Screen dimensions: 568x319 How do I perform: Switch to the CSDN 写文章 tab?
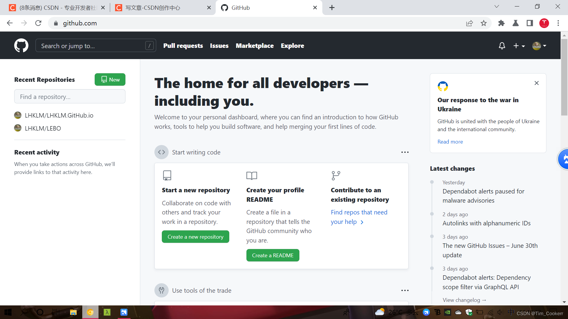tap(153, 8)
